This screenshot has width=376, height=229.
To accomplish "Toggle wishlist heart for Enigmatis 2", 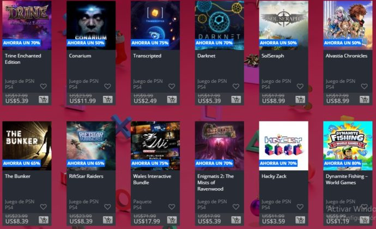I will (236, 207).
